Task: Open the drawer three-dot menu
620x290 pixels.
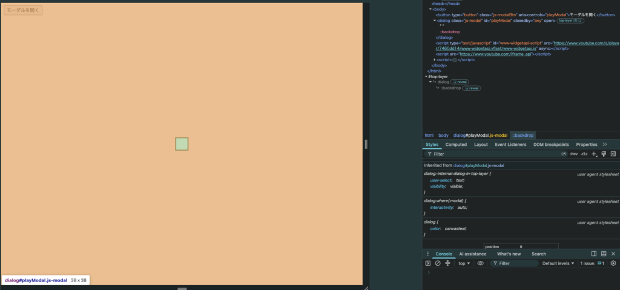Action: pos(427,254)
